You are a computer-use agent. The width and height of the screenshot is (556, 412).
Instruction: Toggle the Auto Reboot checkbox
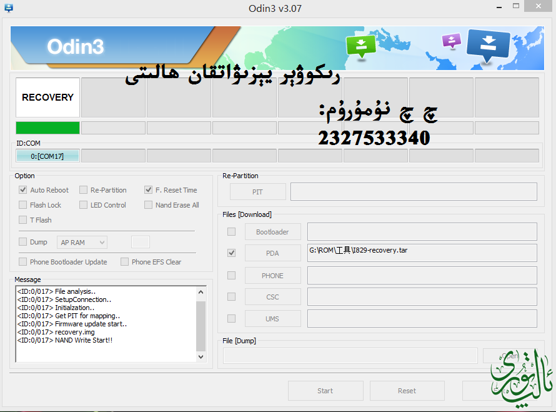22,190
